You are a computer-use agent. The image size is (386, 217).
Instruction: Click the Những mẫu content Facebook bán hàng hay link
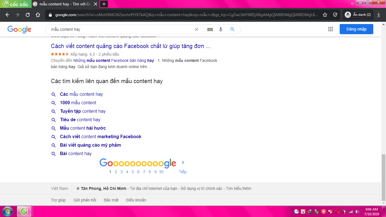(114, 60)
